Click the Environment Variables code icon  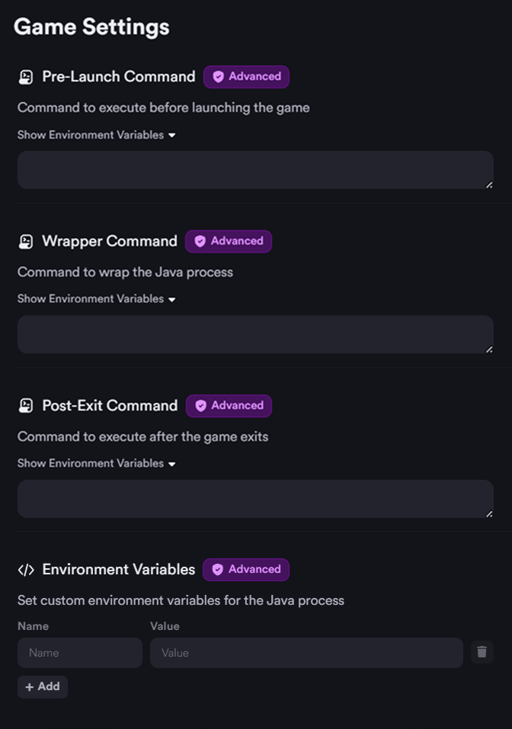[x=26, y=570]
